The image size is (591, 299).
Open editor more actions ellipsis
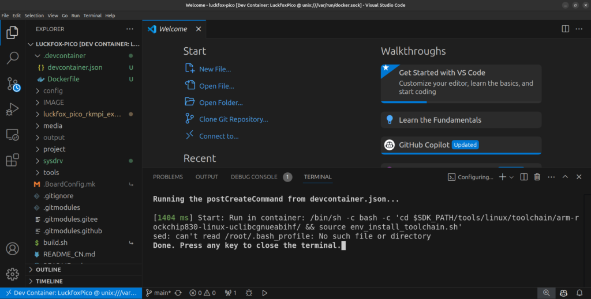tap(579, 29)
